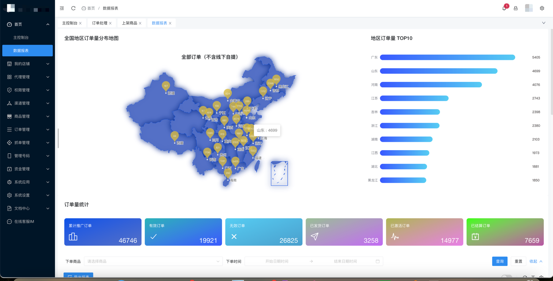
Task: Click the 开始日期时间 input field
Action: point(277,261)
